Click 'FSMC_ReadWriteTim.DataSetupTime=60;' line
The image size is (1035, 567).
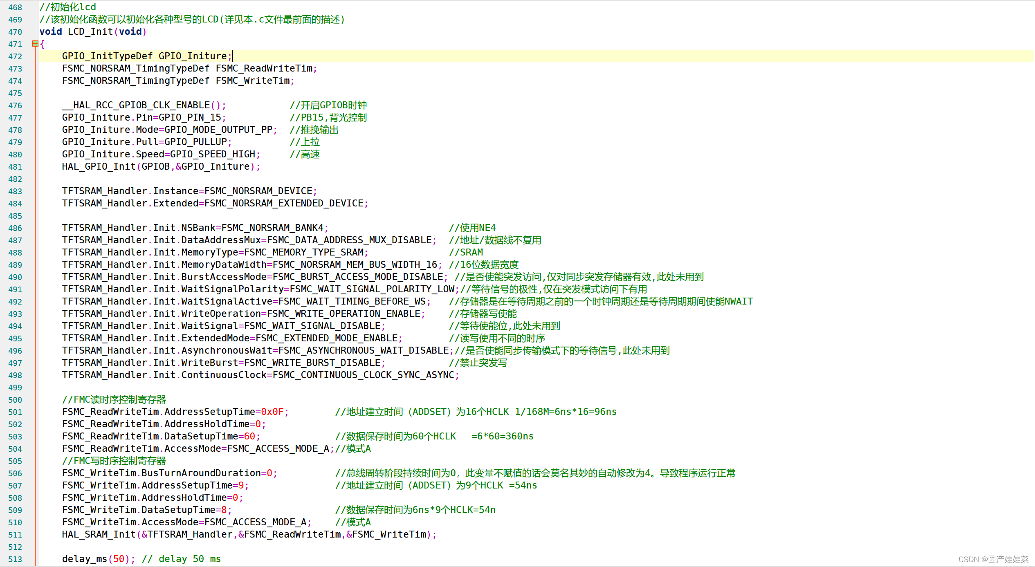click(x=161, y=436)
